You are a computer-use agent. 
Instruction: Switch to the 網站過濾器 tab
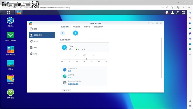(76, 27)
